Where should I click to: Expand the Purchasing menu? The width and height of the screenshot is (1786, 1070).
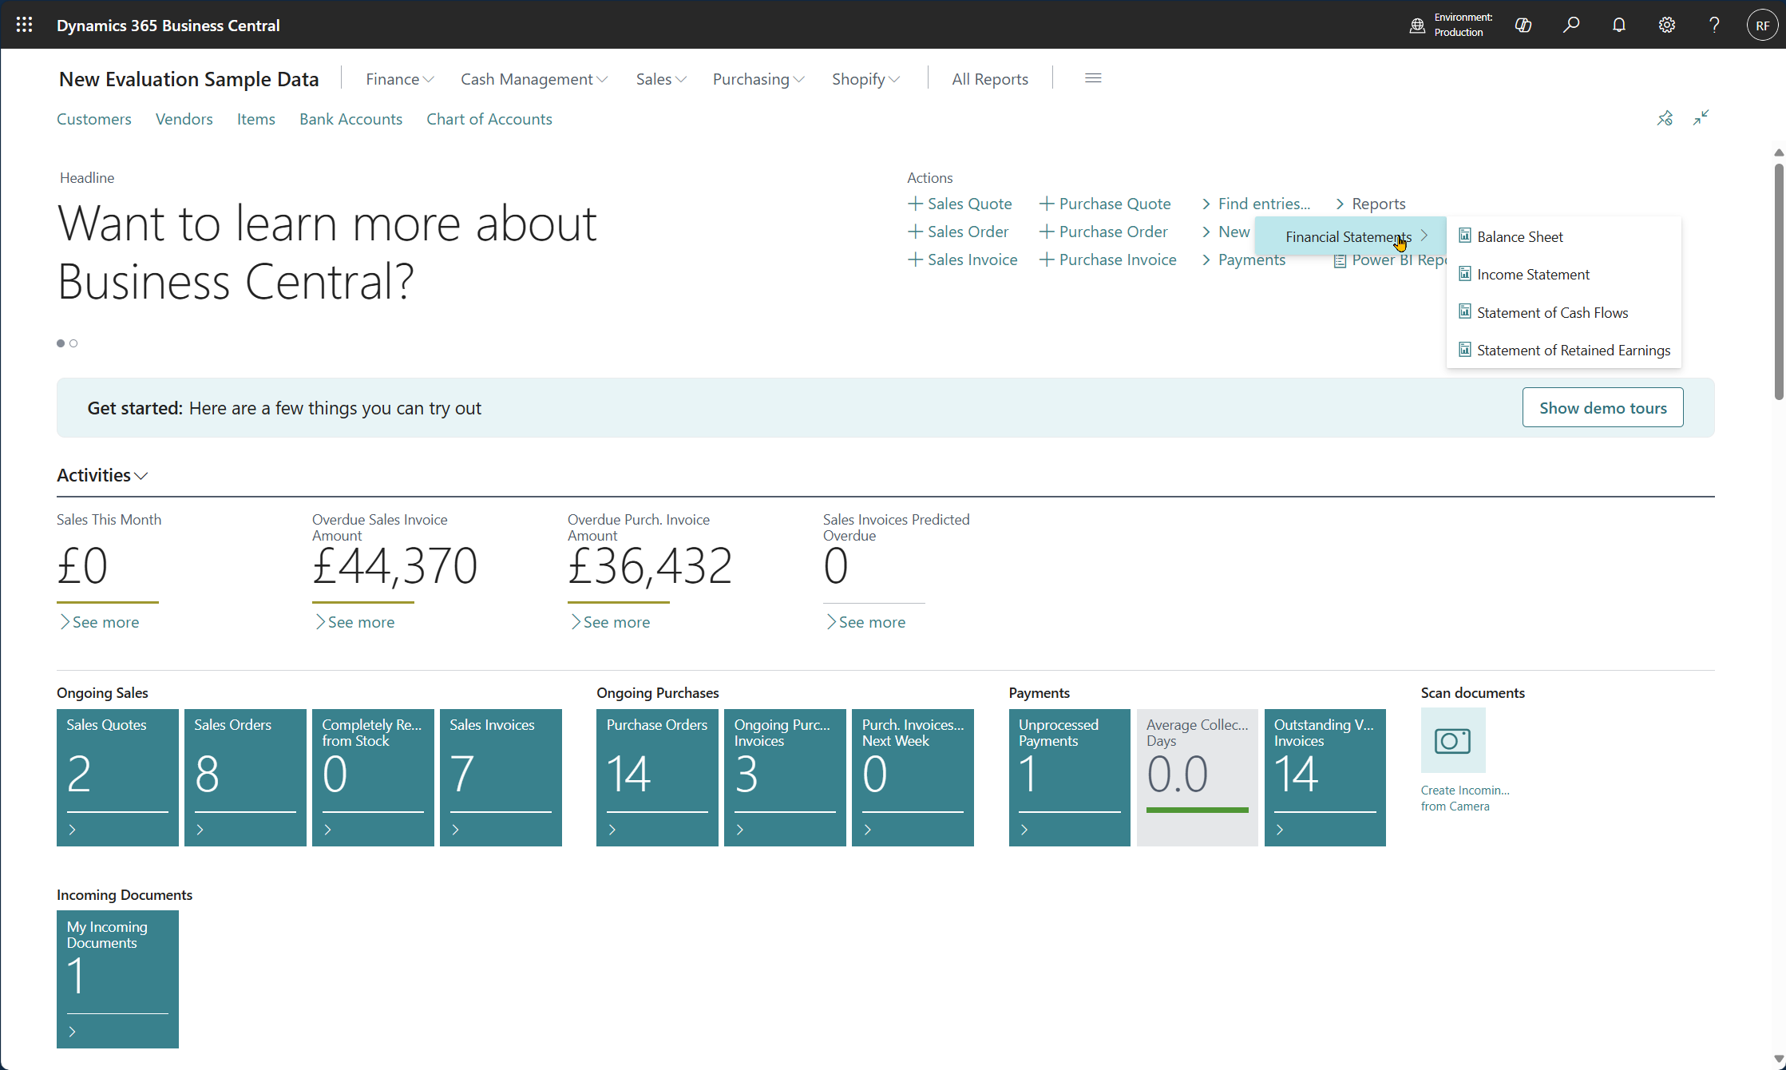(758, 79)
